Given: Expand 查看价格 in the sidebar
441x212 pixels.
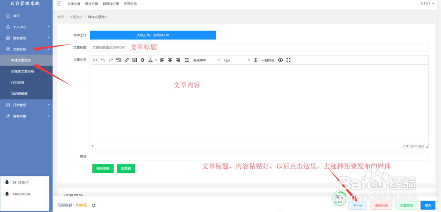Looking at the screenshot, I should click(x=26, y=116).
